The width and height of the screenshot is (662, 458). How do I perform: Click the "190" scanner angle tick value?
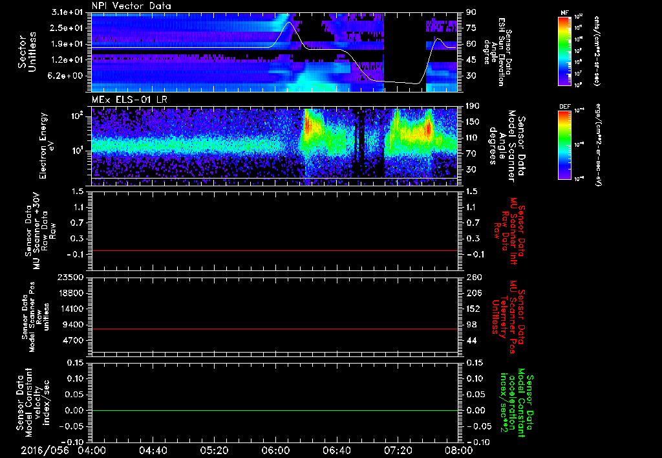[x=473, y=106]
